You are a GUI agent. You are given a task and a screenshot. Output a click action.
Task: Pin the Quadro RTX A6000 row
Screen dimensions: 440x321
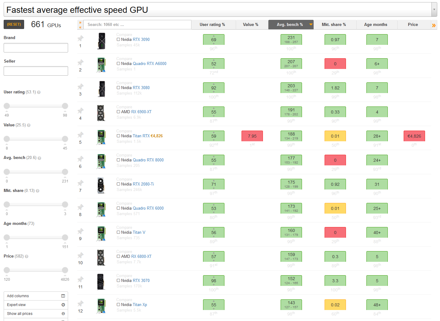tap(80, 62)
